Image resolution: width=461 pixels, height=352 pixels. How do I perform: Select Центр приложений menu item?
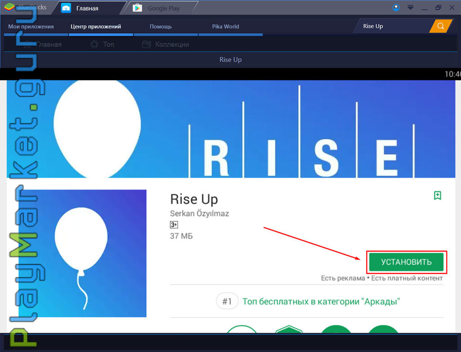pyautogui.click(x=96, y=27)
